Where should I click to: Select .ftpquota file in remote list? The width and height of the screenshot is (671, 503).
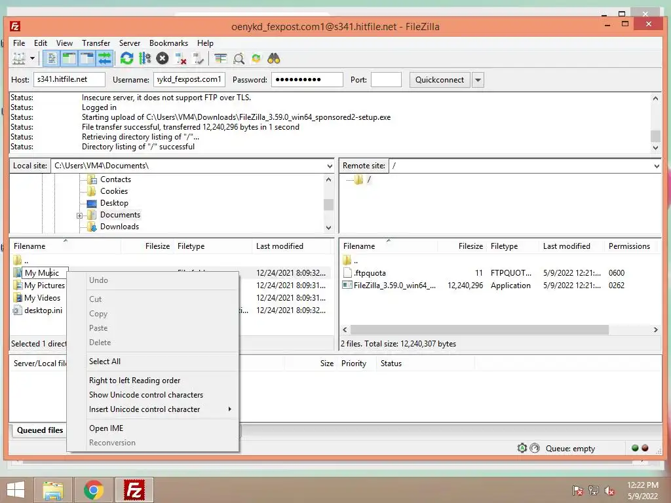point(370,273)
